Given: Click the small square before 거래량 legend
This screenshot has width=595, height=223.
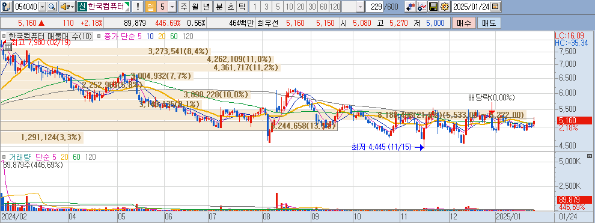Looking at the screenshot, I should (x=4, y=157).
